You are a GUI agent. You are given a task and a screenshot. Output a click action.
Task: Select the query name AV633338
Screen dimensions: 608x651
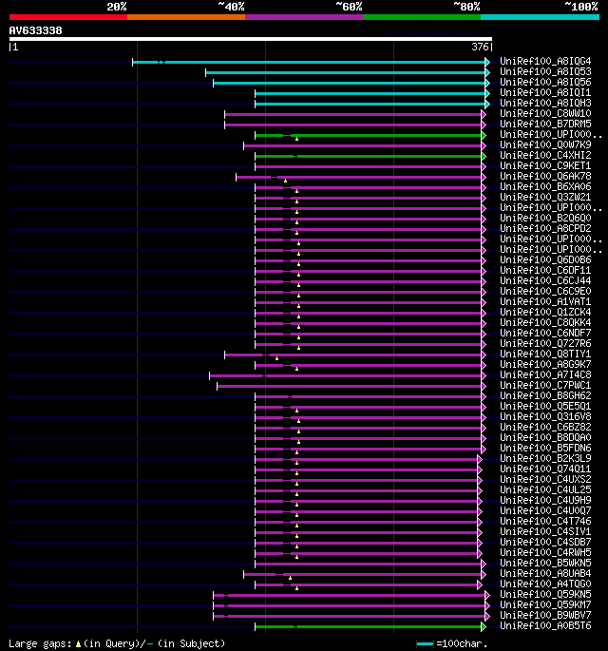(36, 30)
